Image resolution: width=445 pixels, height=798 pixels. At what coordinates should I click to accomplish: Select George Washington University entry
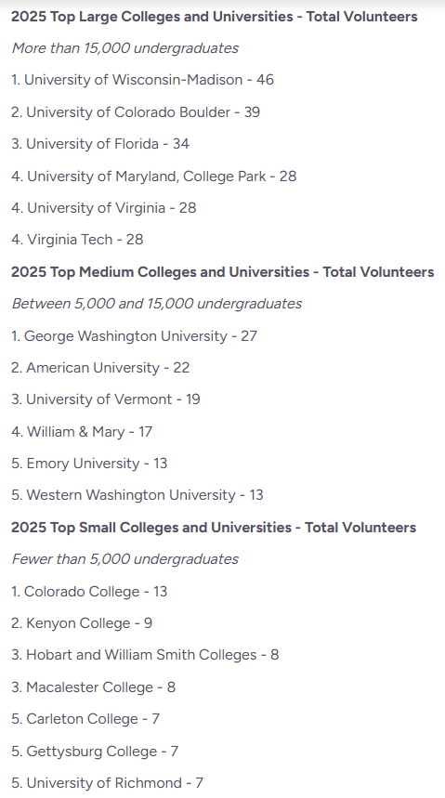[x=135, y=336]
